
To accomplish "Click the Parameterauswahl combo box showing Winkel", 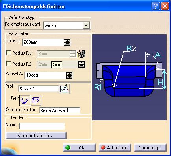I will pyautogui.click(x=67, y=25).
